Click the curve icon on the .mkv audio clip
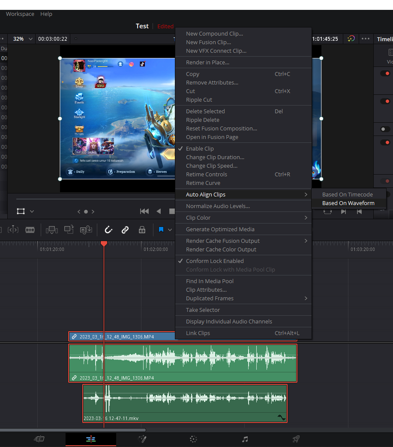 point(282,418)
